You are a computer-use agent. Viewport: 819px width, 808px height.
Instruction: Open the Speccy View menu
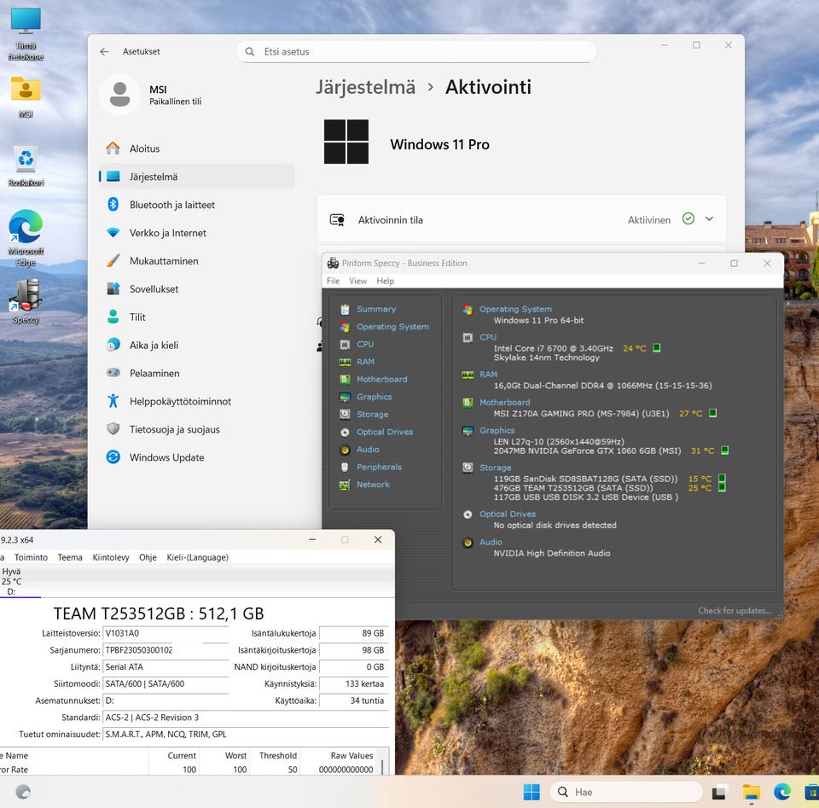357,281
